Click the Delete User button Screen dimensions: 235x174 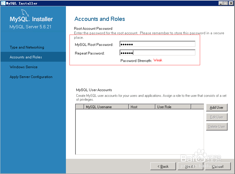217,127
